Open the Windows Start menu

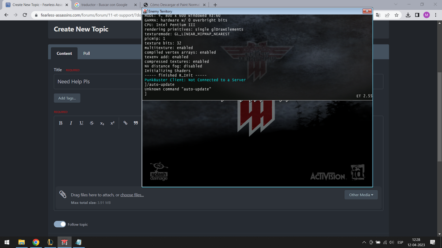7,242
